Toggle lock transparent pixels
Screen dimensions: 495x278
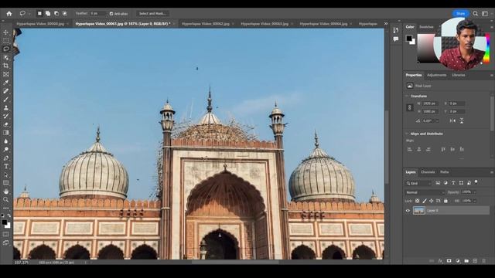[x=418, y=201]
